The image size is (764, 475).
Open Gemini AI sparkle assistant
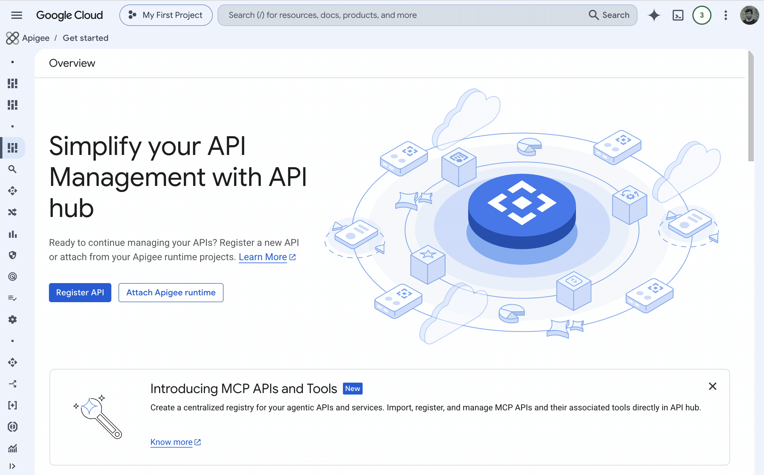(x=654, y=15)
